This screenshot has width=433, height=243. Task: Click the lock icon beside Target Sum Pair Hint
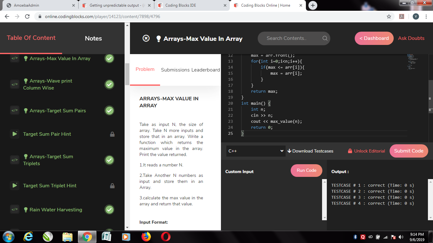(x=112, y=134)
